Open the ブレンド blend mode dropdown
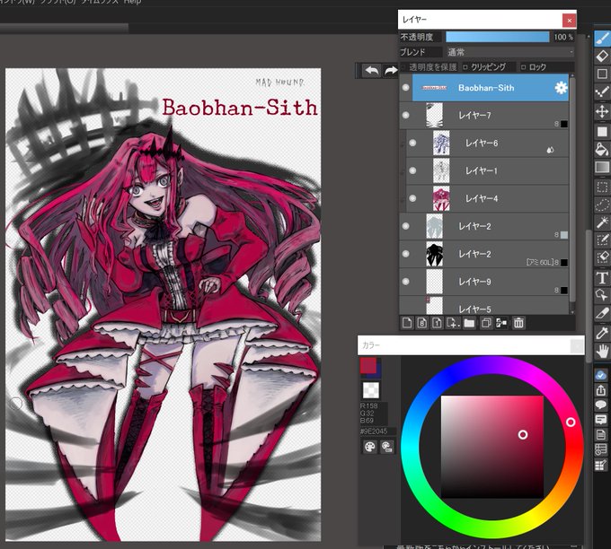Image resolution: width=611 pixels, height=549 pixels. (x=510, y=52)
